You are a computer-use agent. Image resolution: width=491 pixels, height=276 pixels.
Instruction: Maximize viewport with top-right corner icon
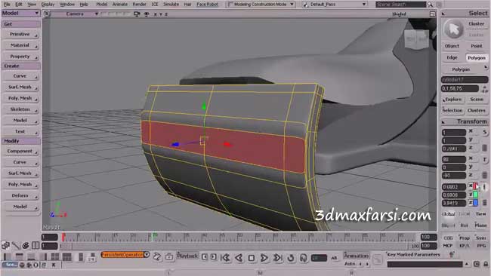432,14
